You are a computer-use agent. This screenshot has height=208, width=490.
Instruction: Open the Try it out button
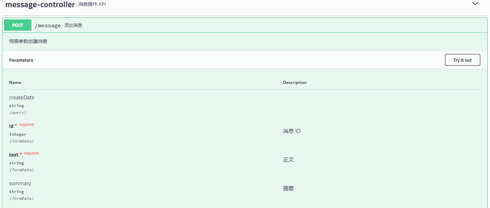click(x=462, y=60)
